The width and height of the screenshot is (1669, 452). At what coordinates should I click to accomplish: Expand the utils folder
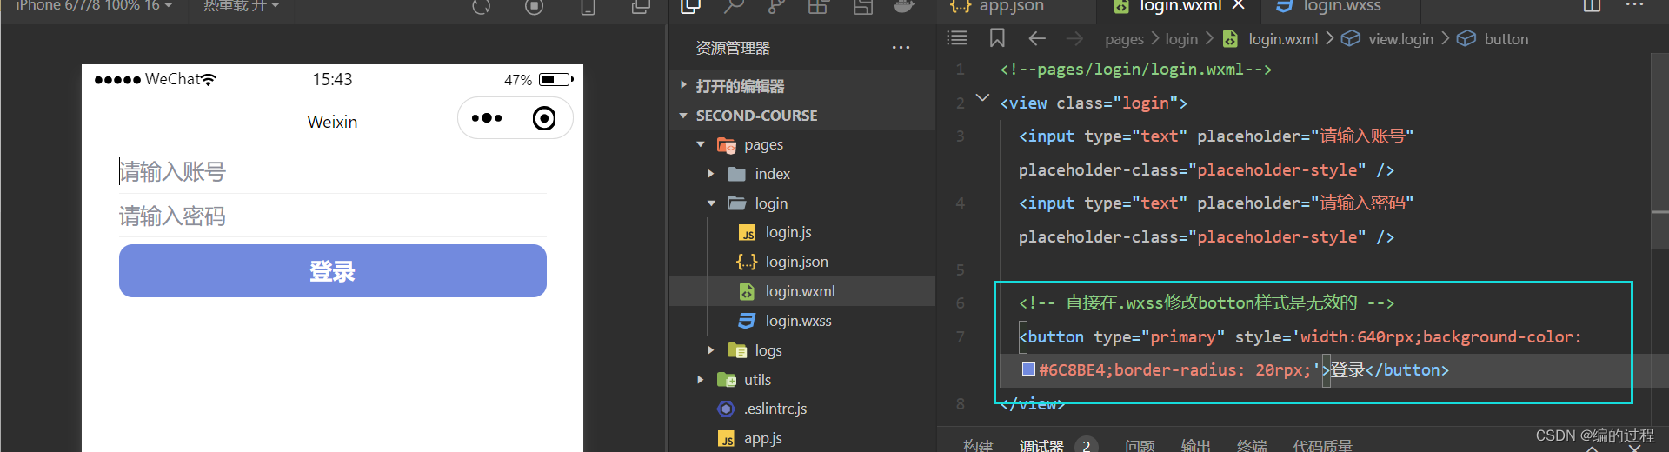[701, 380]
